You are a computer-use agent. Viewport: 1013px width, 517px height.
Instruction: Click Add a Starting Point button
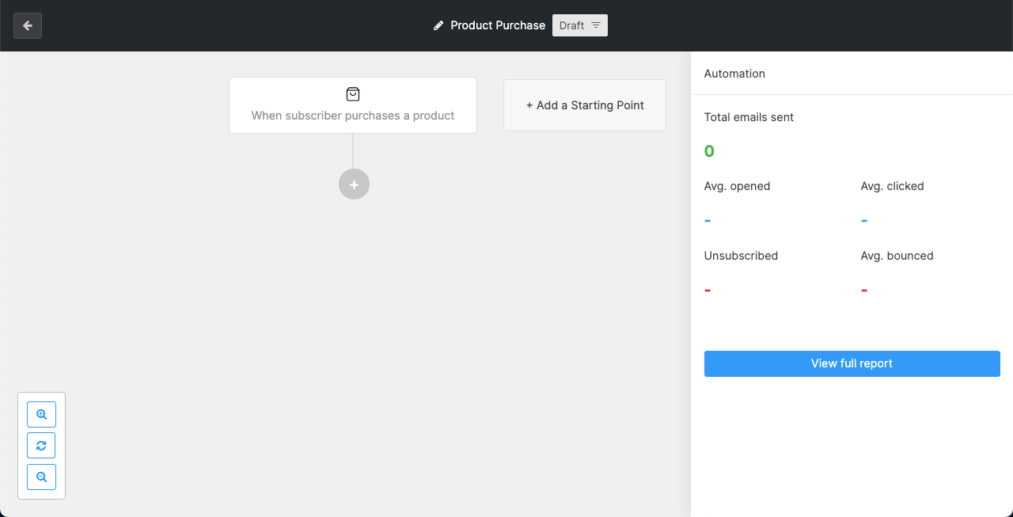click(x=585, y=105)
